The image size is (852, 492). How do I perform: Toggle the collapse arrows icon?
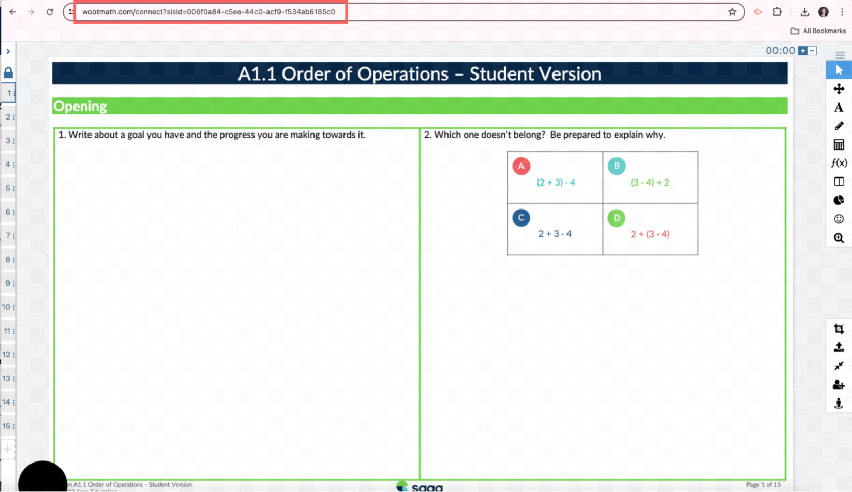(839, 366)
